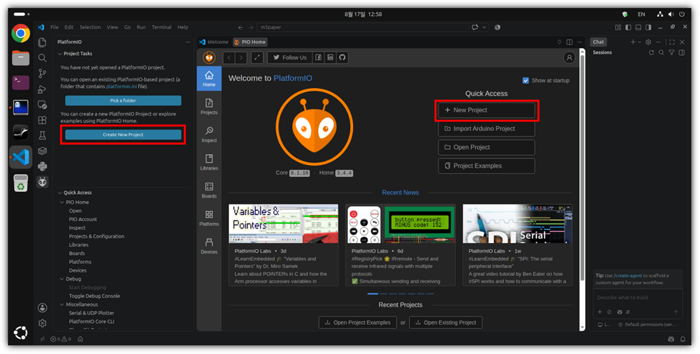Click Import Arduino Project button
The width and height of the screenshot is (700, 354).
pos(487,129)
